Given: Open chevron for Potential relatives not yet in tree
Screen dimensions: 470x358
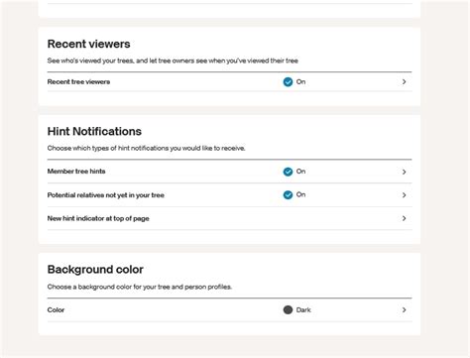Looking at the screenshot, I should (404, 195).
